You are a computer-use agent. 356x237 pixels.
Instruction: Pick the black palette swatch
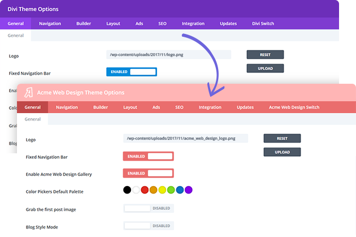[127, 189]
